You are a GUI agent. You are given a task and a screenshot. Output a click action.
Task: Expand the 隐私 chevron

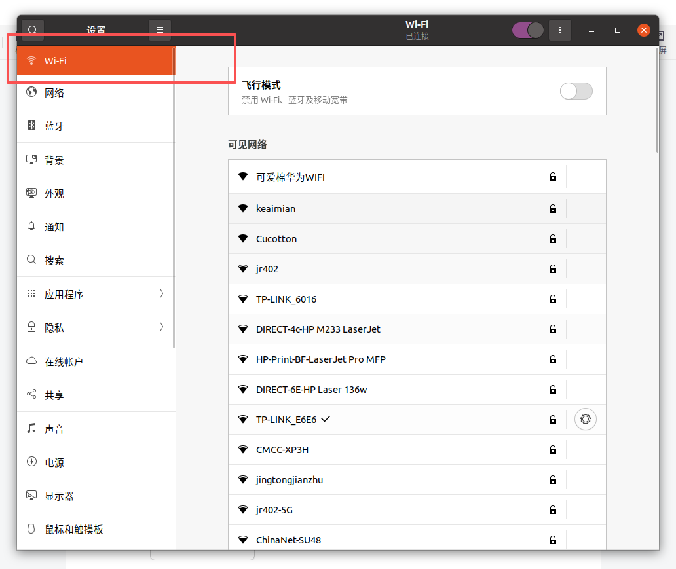coord(161,327)
